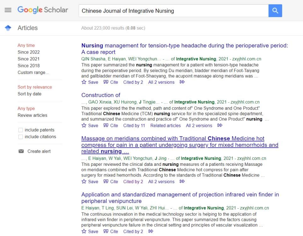This screenshot has width=303, height=236.
Task: Enable the include patents checkbox
Action: pyautogui.click(x=20, y=130)
